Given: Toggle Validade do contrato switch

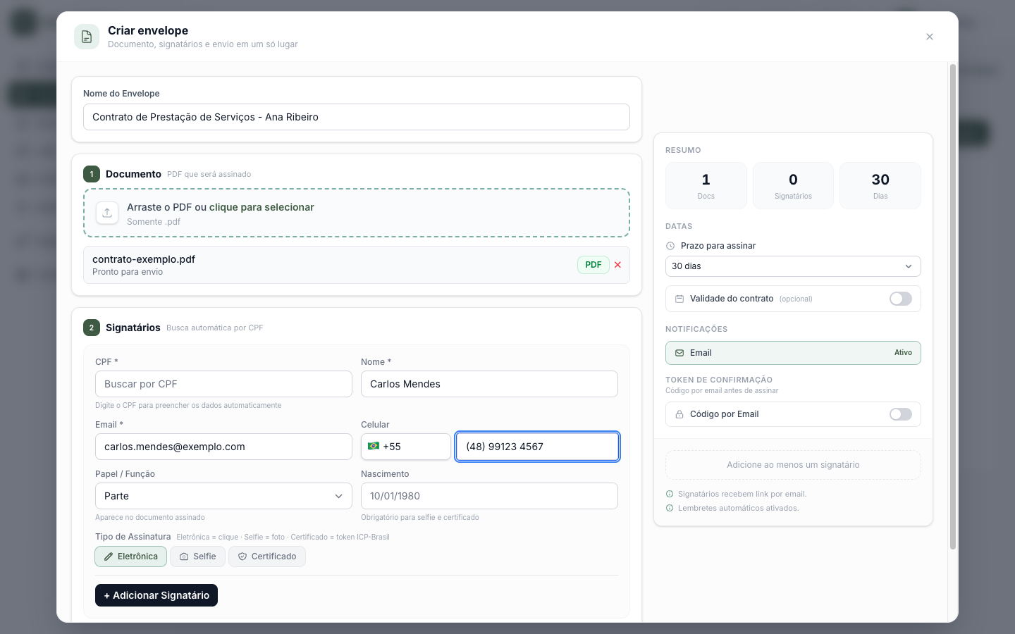Looking at the screenshot, I should (901, 299).
